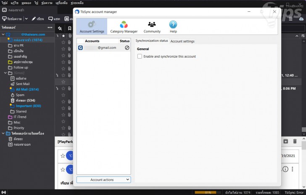Image resolution: width=306 pixels, height=195 pixels.
Task: Click the disabled status icon for gmail account
Action: 127,48
